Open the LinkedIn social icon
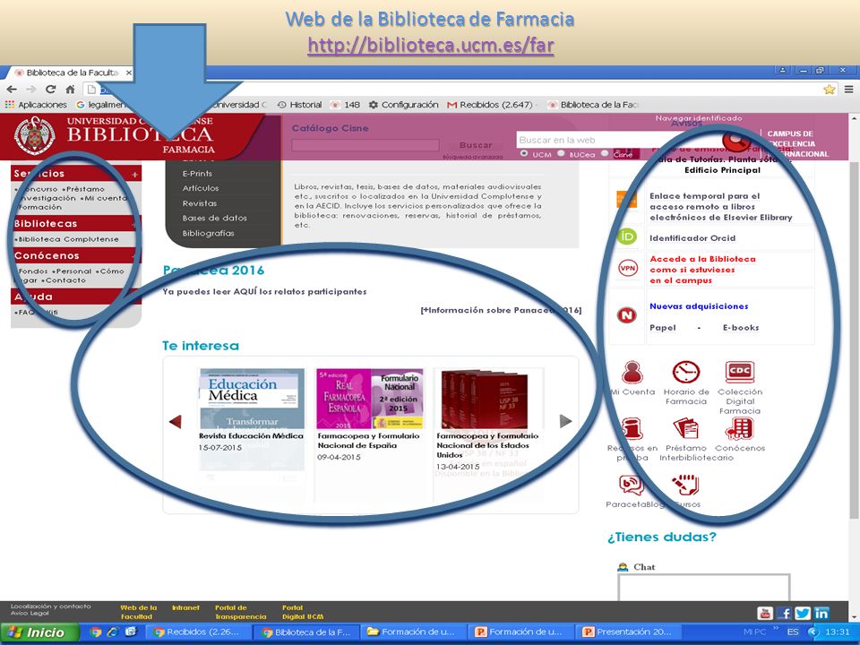 click(821, 613)
